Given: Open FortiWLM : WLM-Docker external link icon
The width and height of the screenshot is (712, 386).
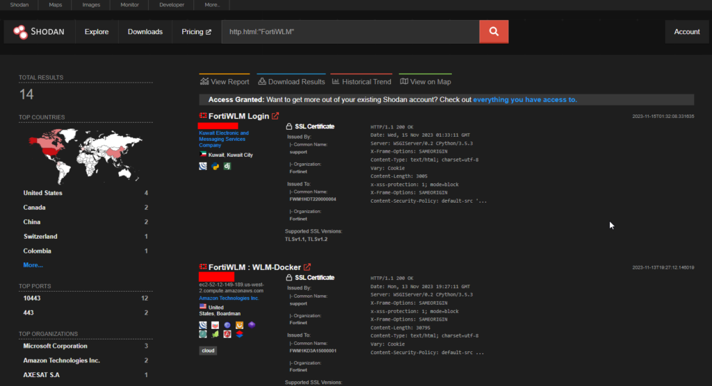Looking at the screenshot, I should (x=307, y=267).
